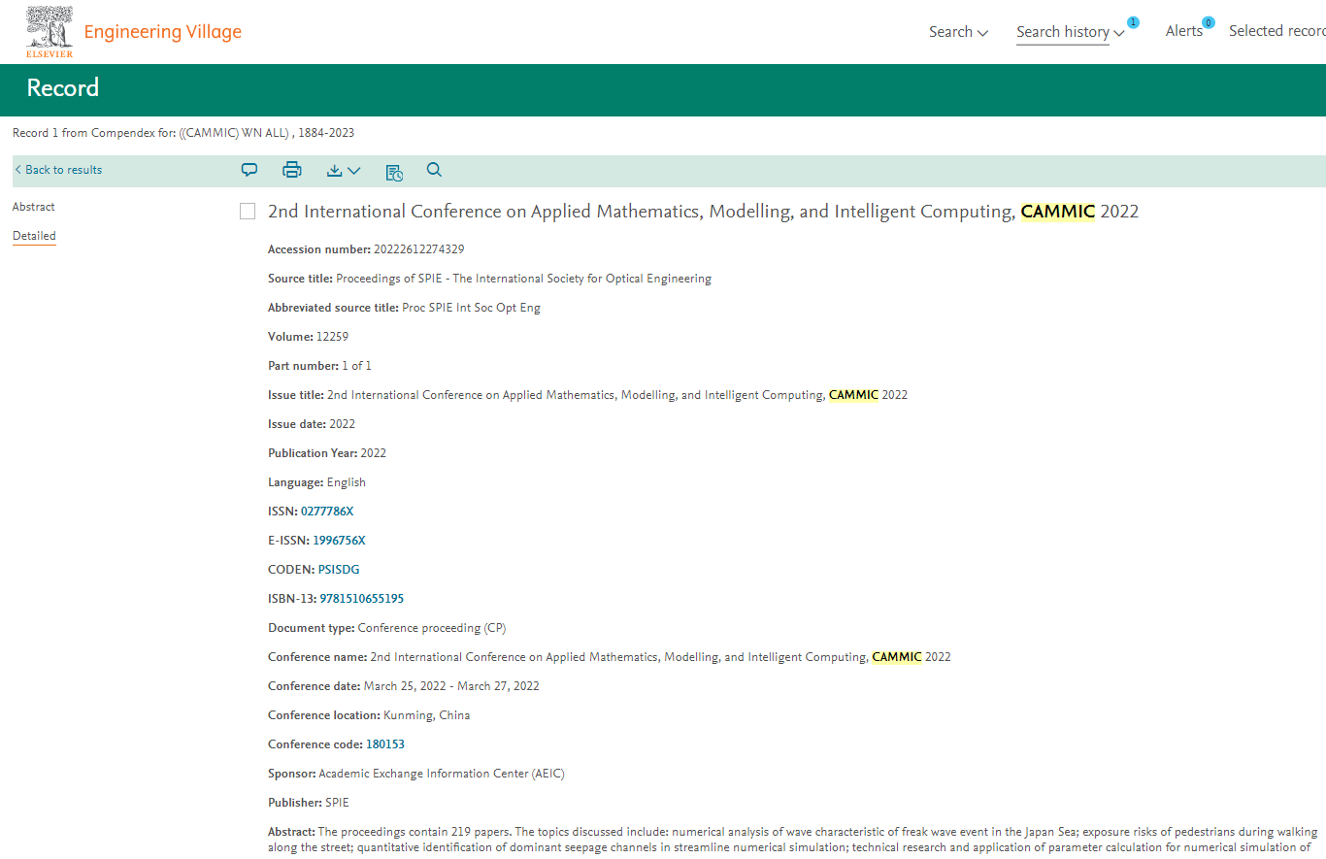Image resolution: width=1326 pixels, height=859 pixels.
Task: Click the magnifying glass icon in record toolbar
Action: click(434, 170)
